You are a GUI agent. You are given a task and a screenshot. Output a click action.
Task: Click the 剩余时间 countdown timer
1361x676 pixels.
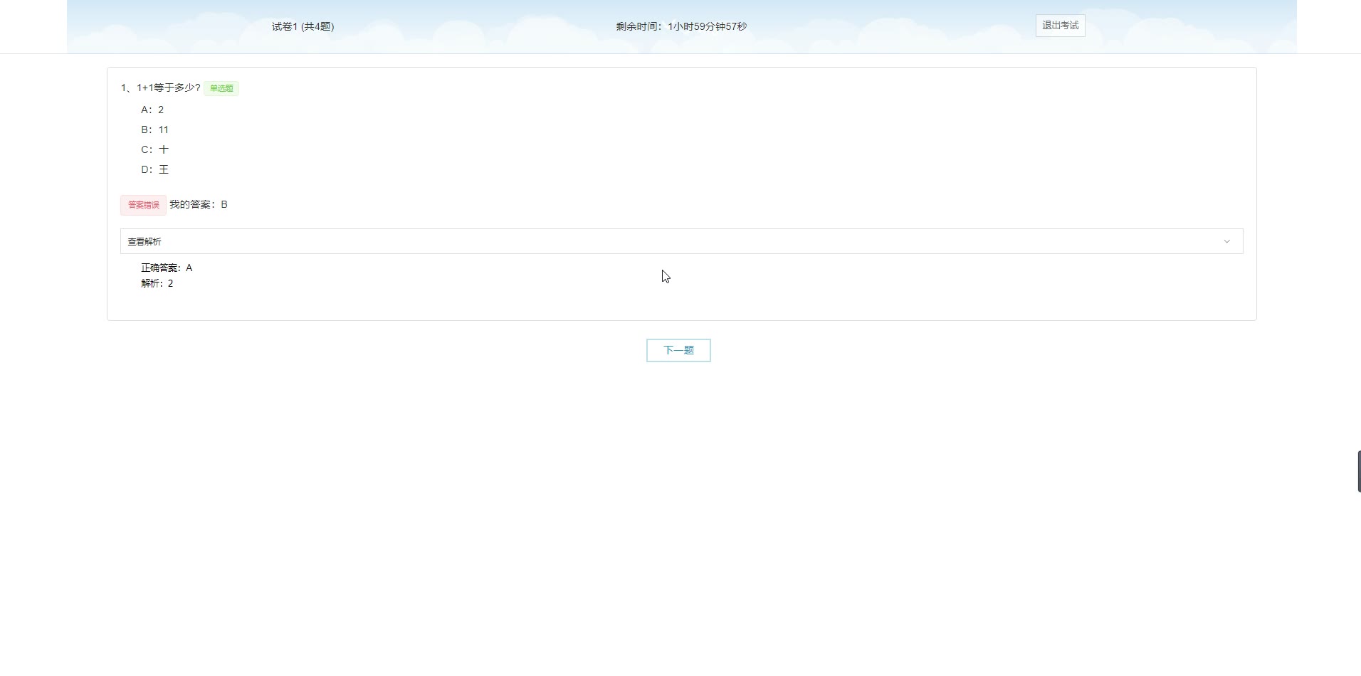(682, 26)
